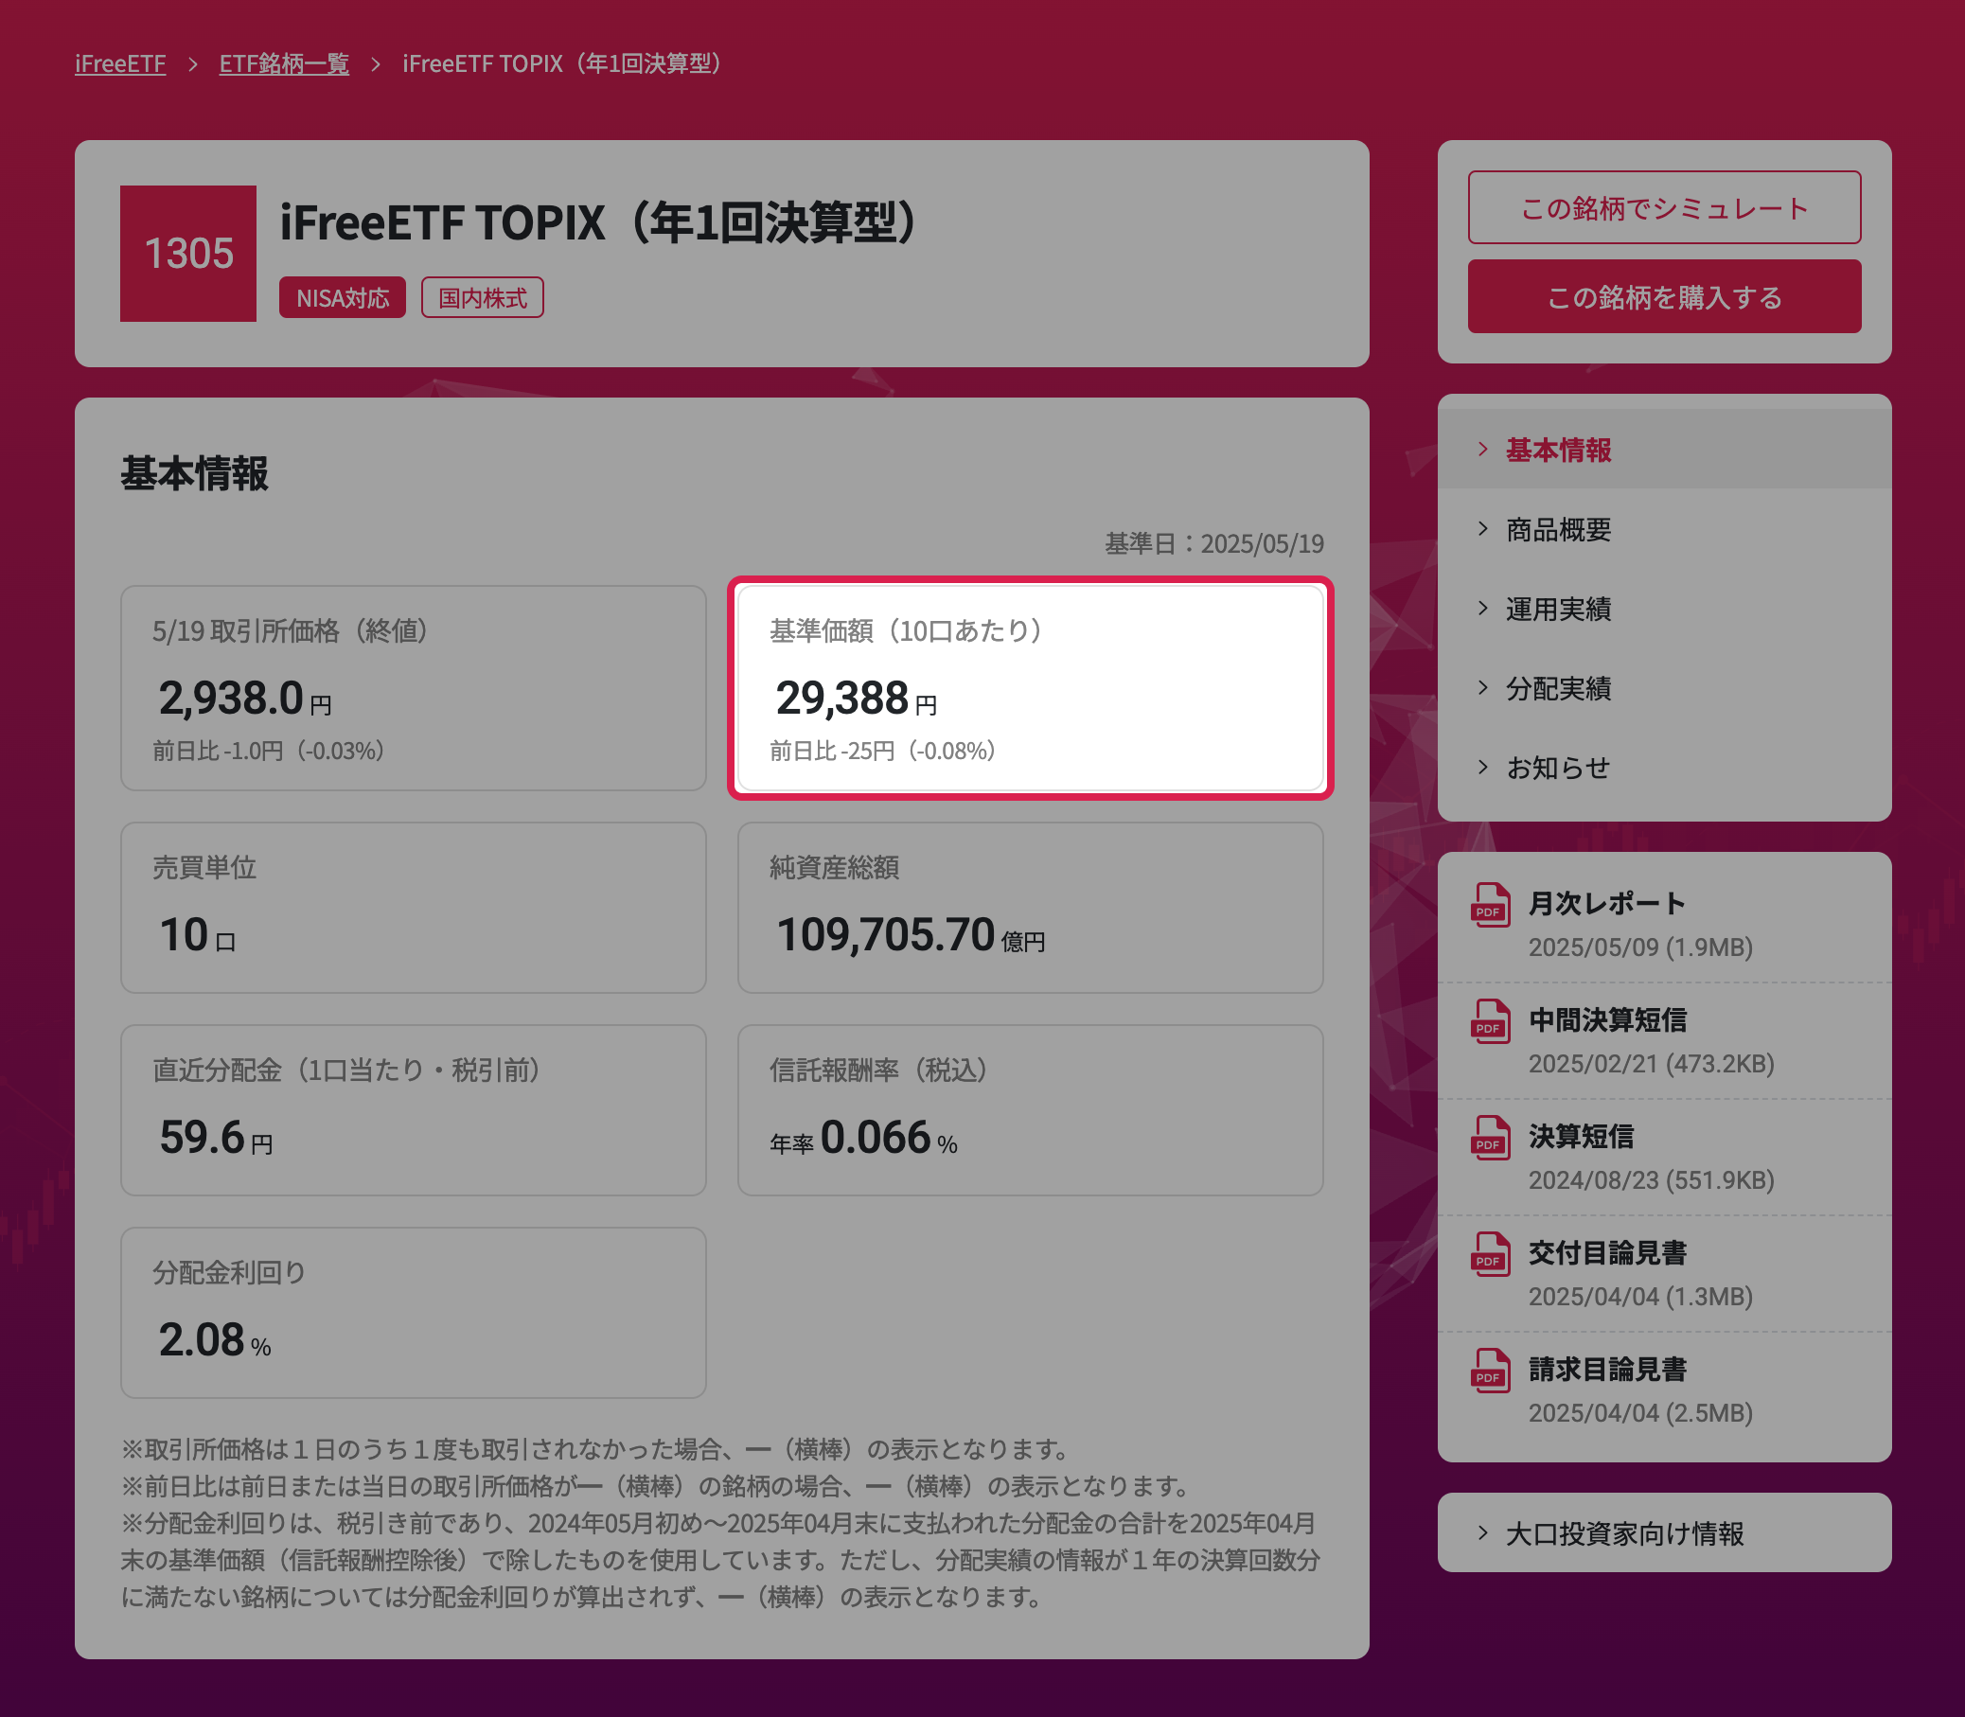The image size is (1965, 1717).
Task: Open the 請求目論見書 PDF icon
Action: coord(1490,1371)
